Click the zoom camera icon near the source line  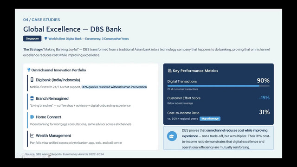click(49, 155)
